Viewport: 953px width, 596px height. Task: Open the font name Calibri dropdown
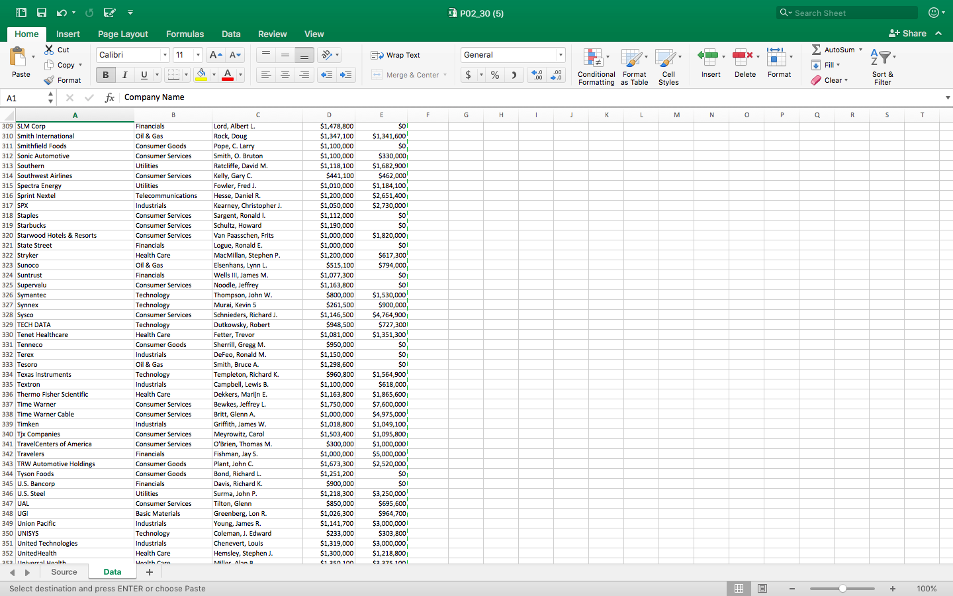(165, 55)
